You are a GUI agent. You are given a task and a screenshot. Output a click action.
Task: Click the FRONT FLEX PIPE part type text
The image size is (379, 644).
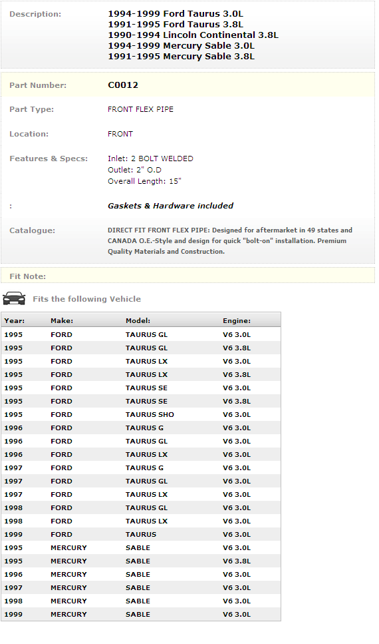[x=140, y=109]
